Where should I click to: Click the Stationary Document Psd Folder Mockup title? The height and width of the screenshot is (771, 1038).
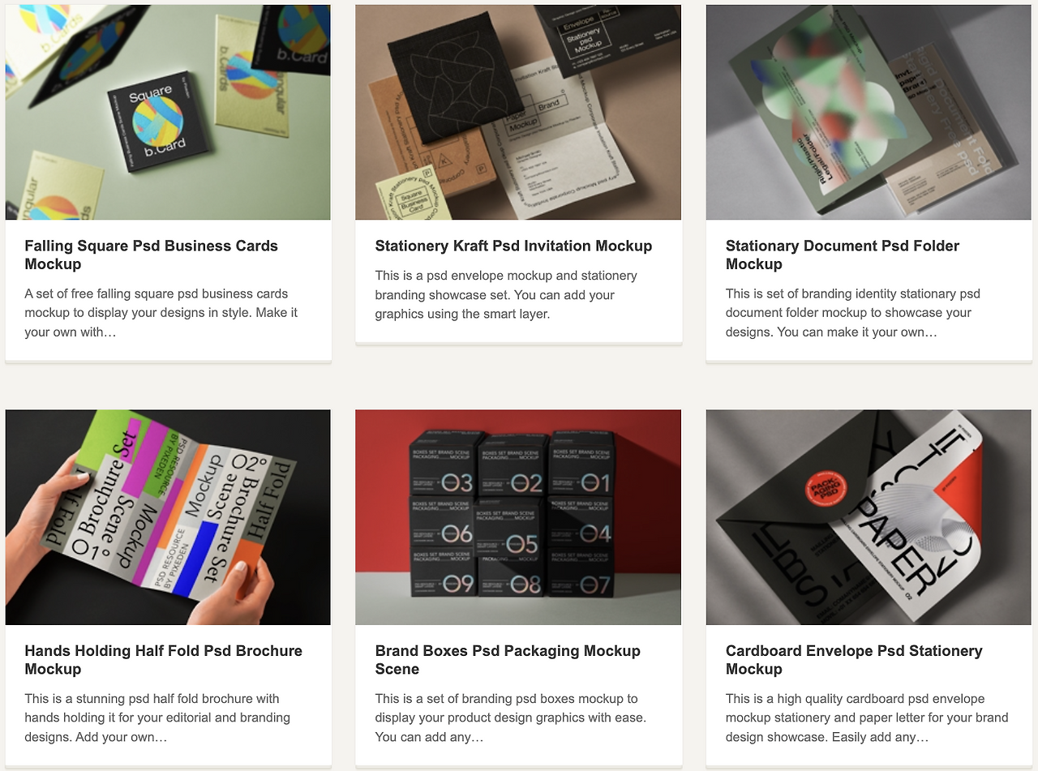tap(843, 255)
